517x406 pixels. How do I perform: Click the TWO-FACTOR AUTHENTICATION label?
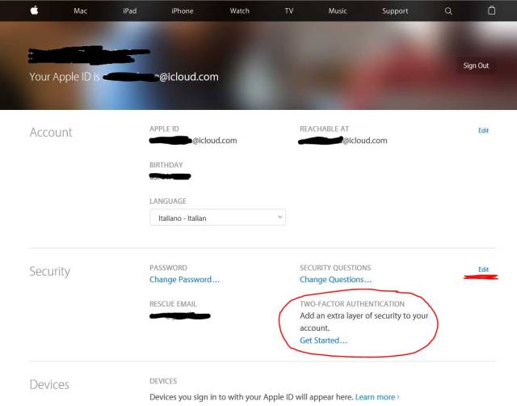click(x=352, y=303)
